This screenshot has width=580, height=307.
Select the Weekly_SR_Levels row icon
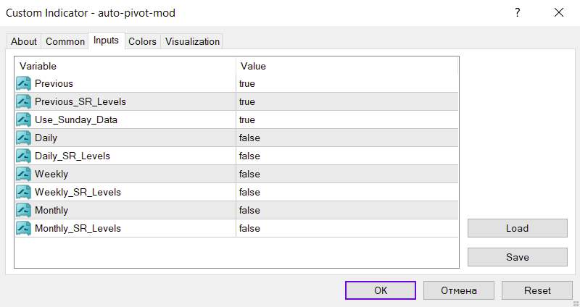tap(23, 192)
